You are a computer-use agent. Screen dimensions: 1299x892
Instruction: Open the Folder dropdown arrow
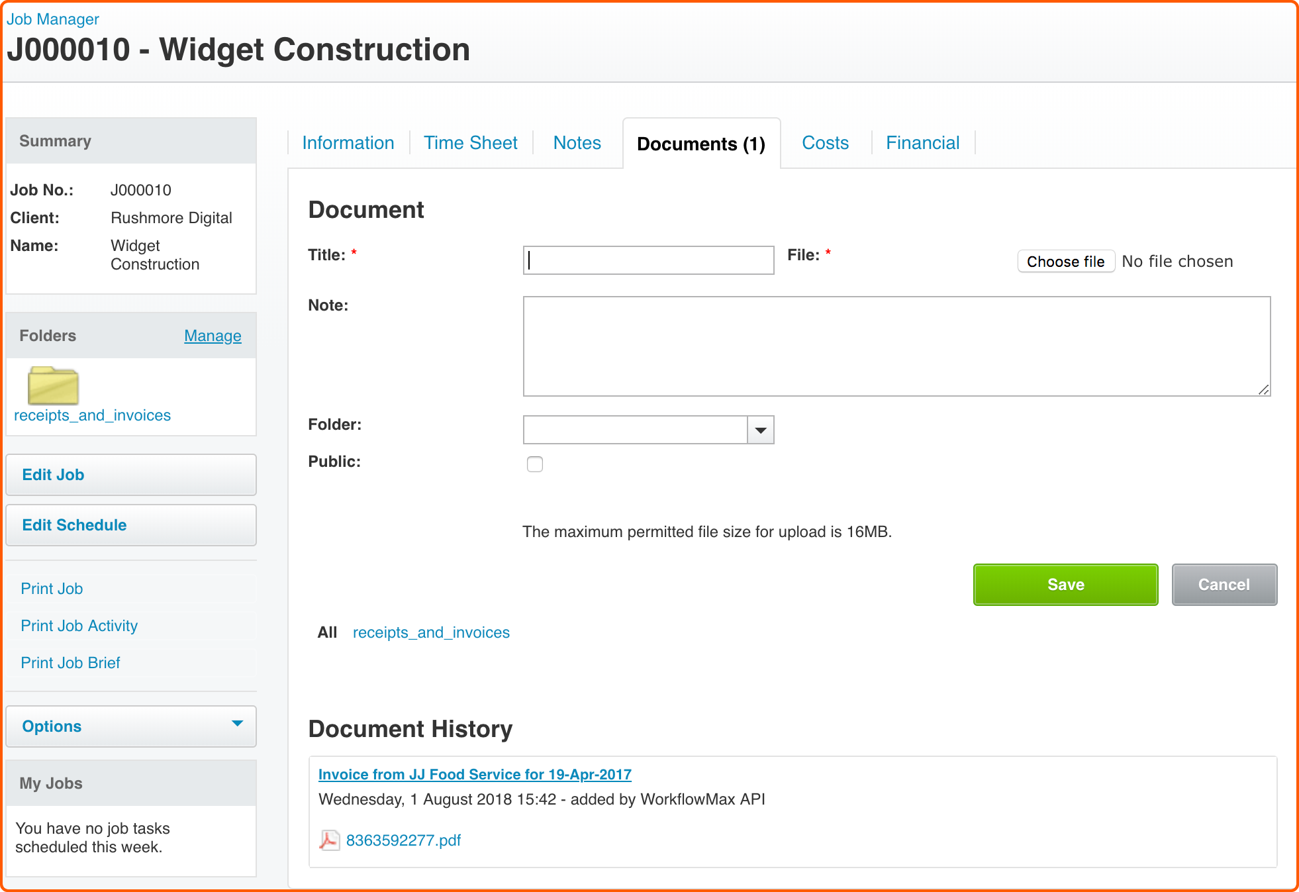point(761,430)
